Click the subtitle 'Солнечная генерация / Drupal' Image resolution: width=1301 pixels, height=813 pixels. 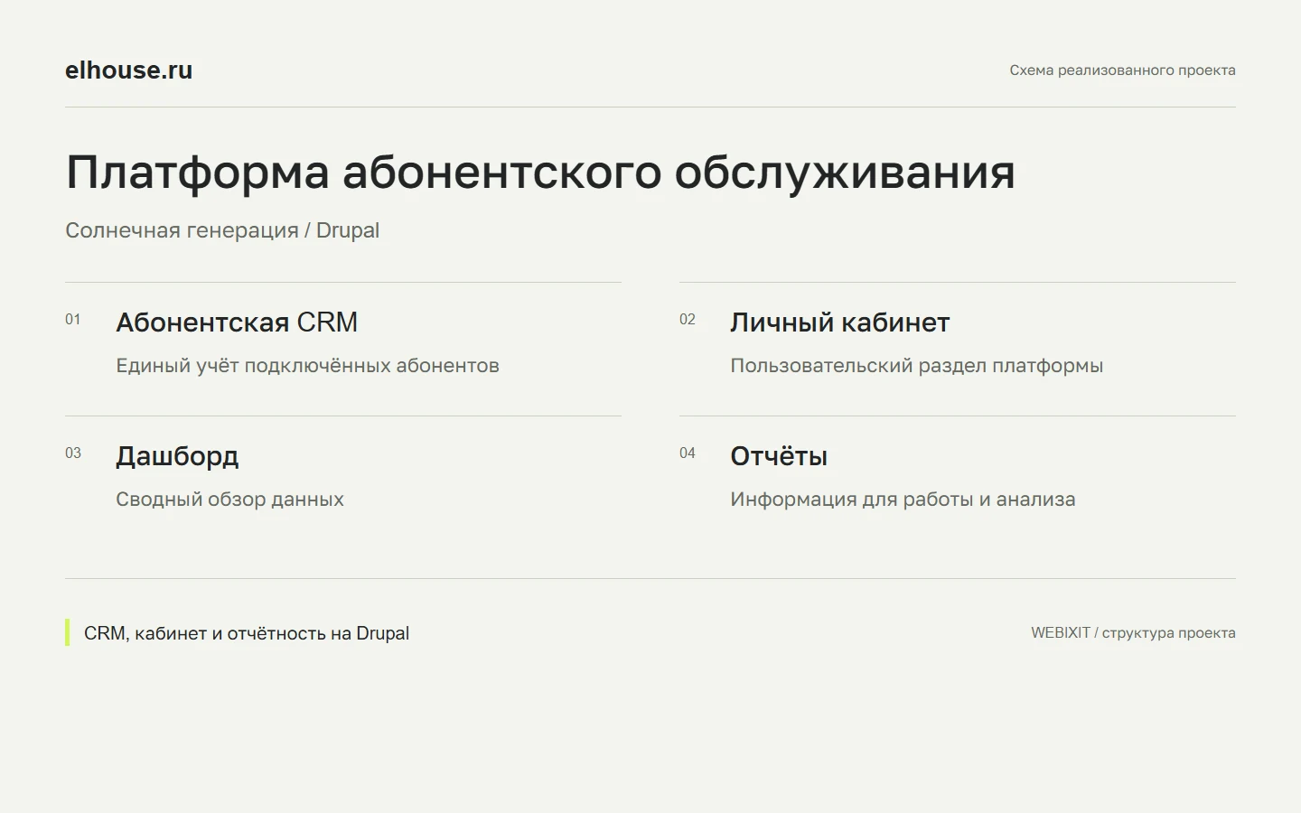222,230
